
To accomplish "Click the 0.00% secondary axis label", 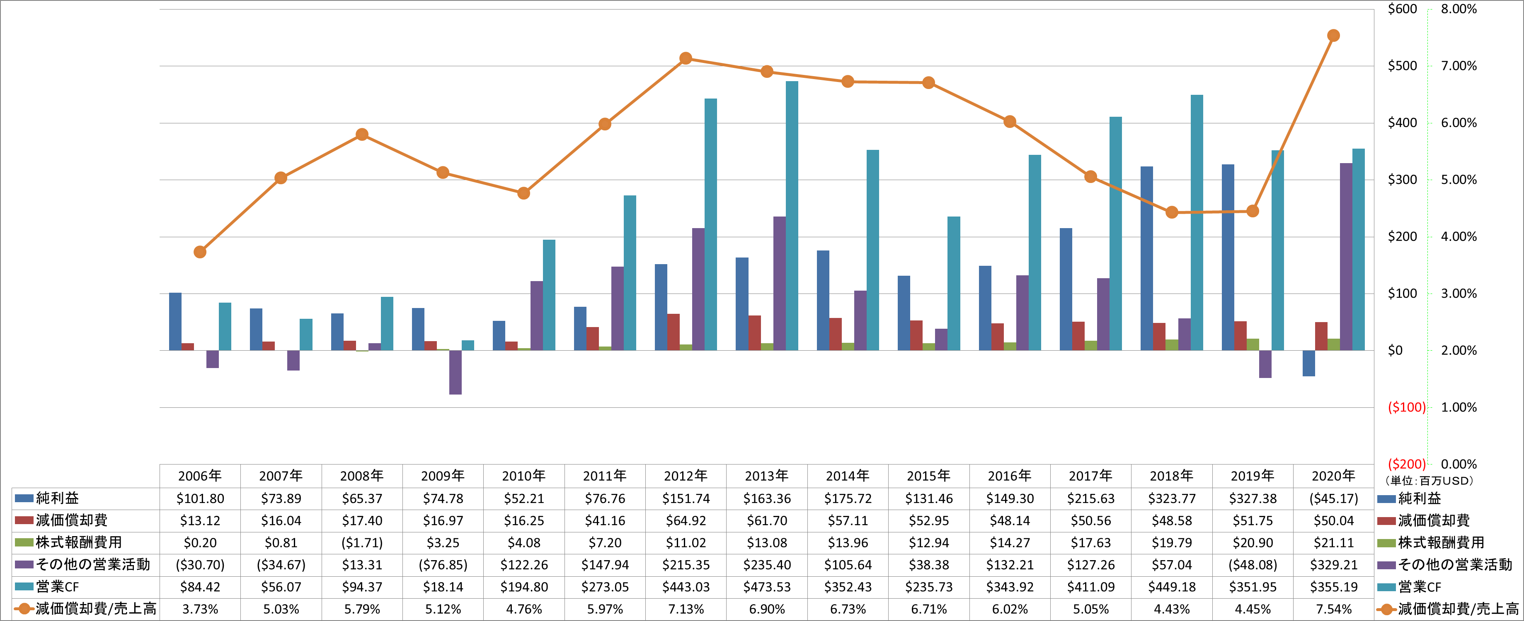I will (x=1459, y=464).
